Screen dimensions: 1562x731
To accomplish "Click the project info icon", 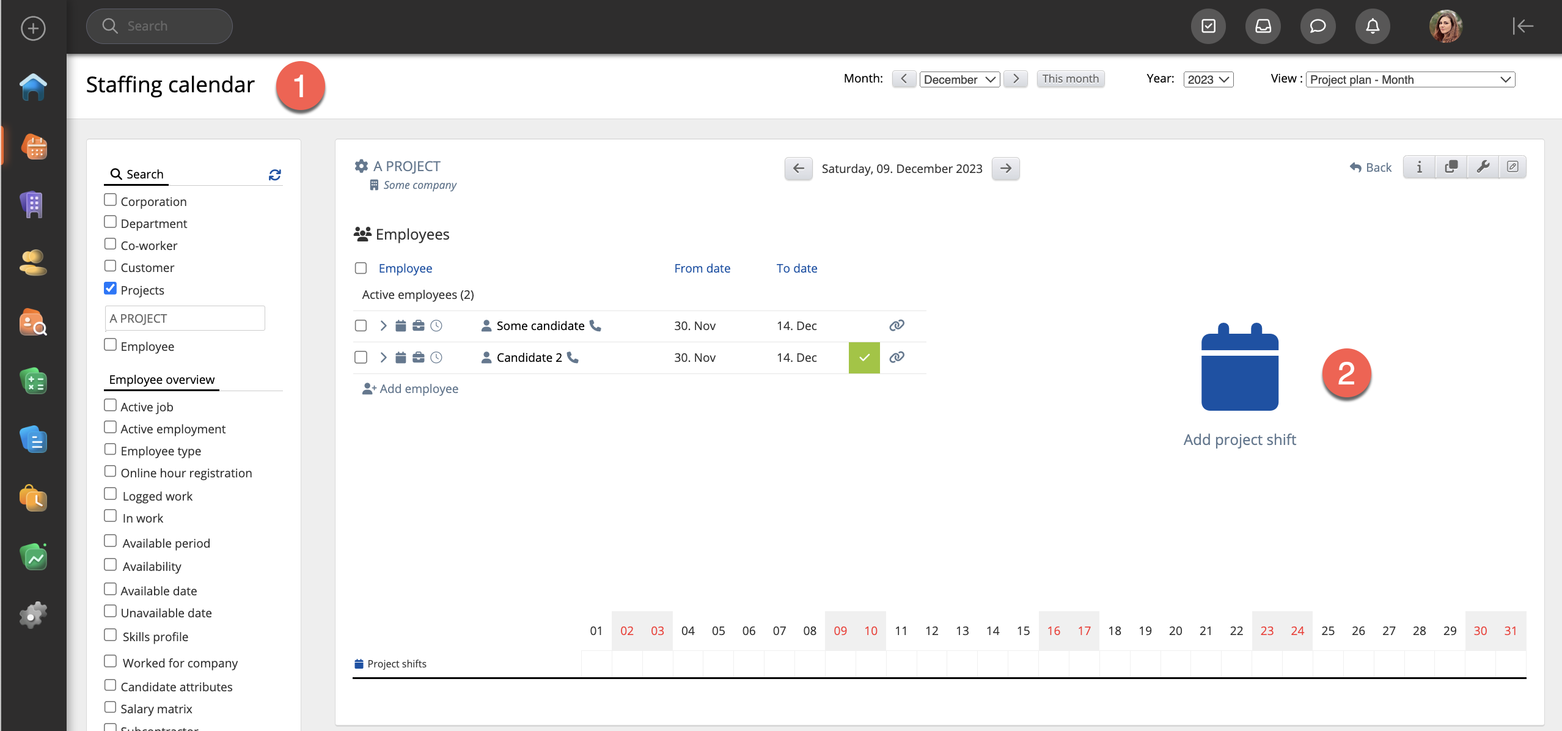I will pyautogui.click(x=1419, y=167).
